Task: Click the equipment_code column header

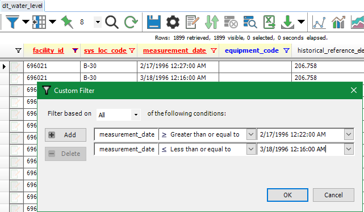Action: coord(252,50)
